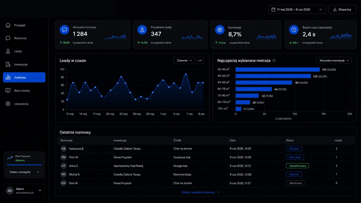361x203 pixels.
Task: Open the Wszystkie inwestycje filter dropdown
Action: coord(334,60)
